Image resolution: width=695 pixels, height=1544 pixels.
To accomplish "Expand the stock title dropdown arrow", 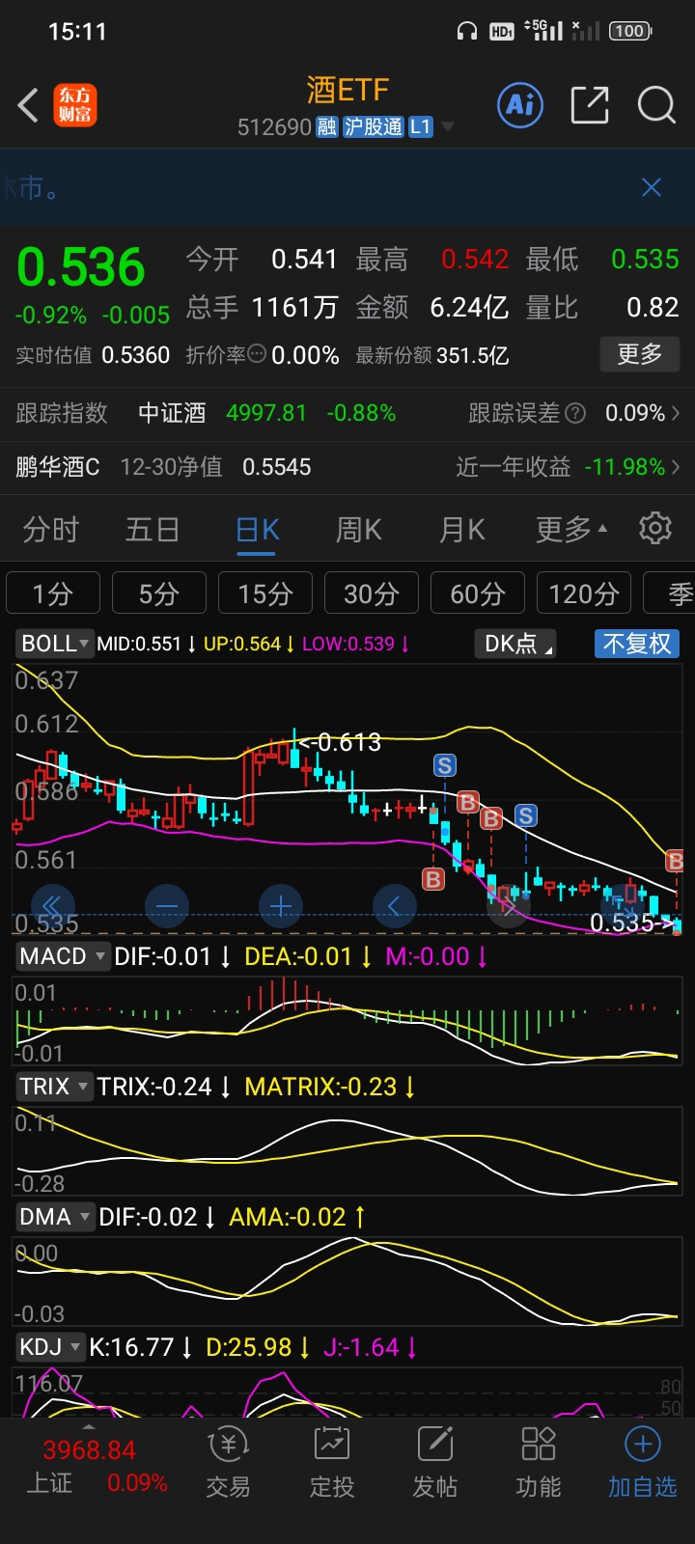I will (x=448, y=127).
